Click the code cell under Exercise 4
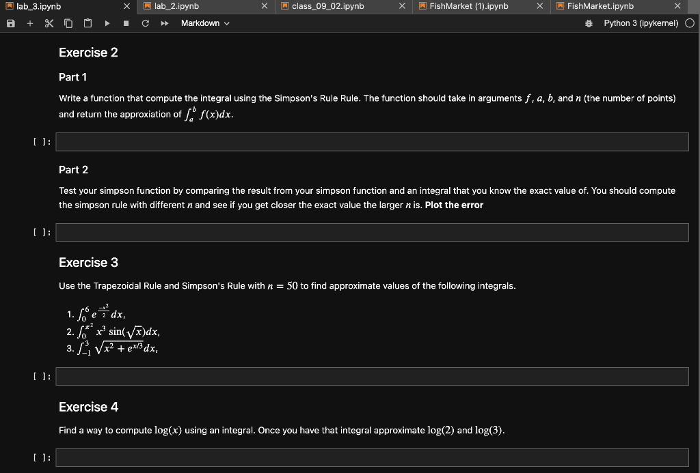The width and height of the screenshot is (700, 473). (372, 457)
